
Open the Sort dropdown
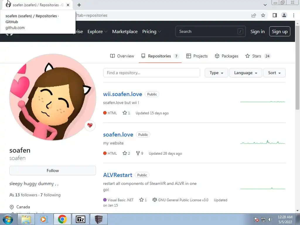coord(274,73)
